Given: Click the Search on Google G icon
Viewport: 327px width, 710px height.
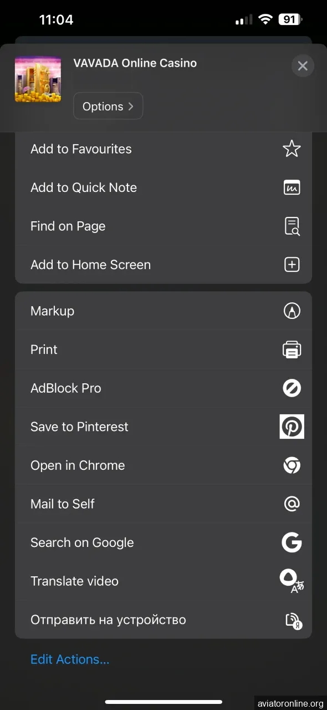Looking at the screenshot, I should coord(292,542).
